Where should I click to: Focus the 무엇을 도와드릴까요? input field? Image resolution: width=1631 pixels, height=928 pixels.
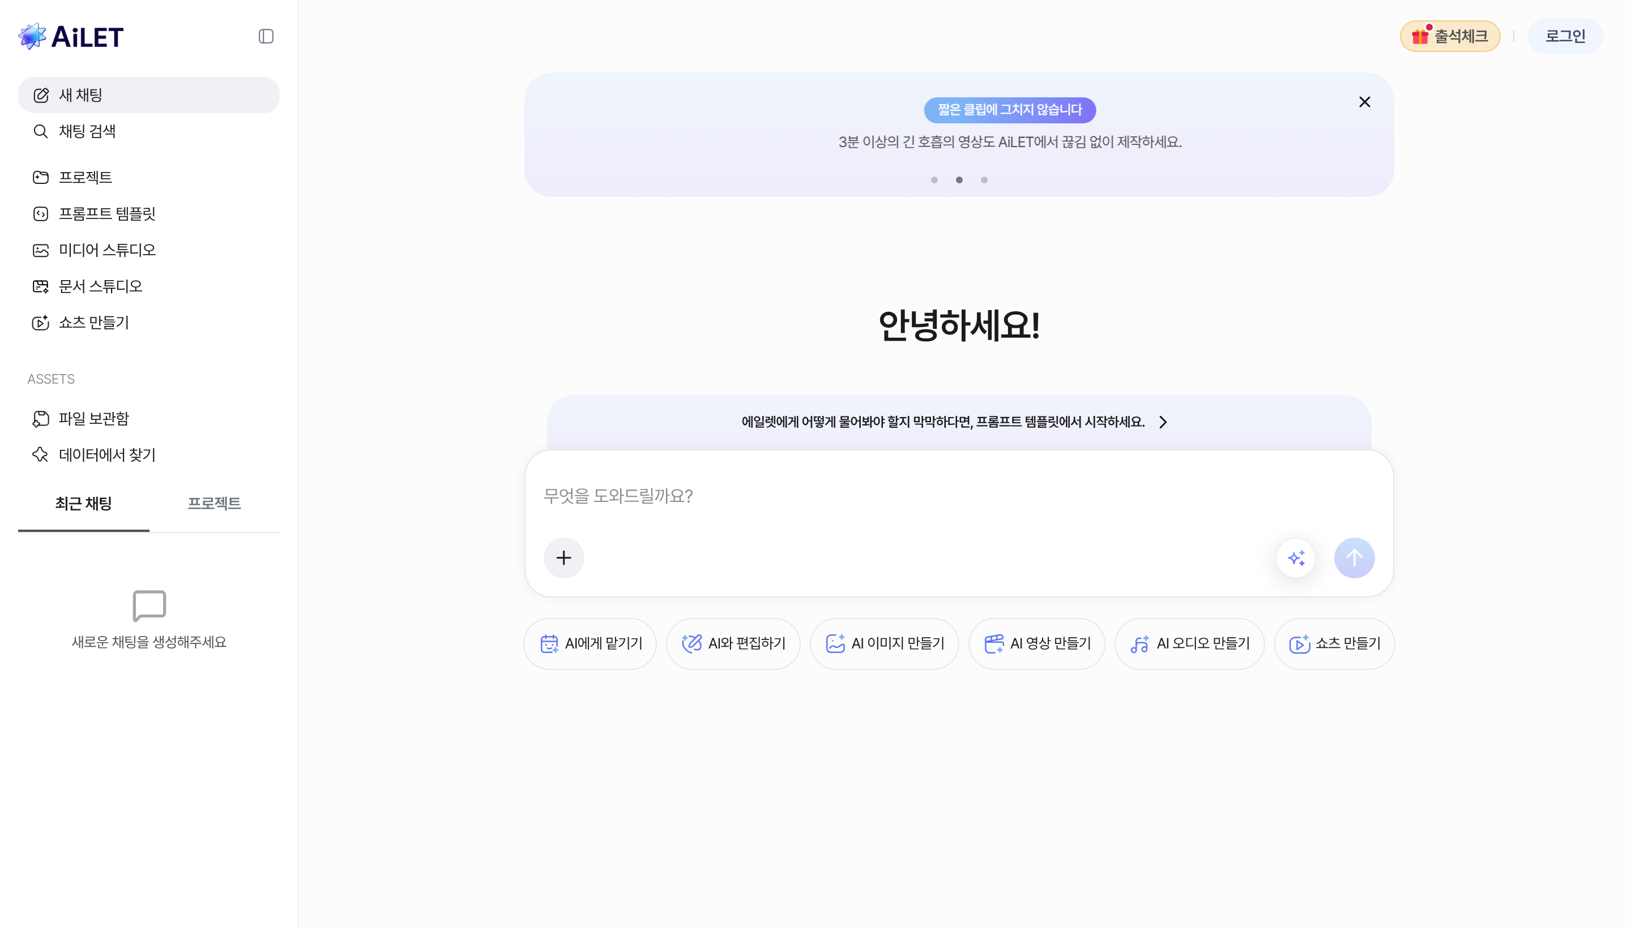pos(958,496)
